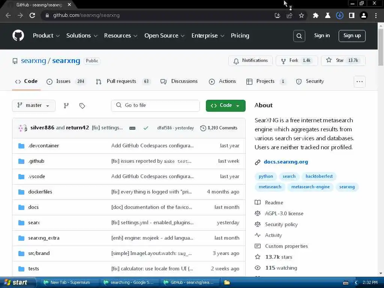Open the browser three-dot menu
The width and height of the screenshot is (384, 288).
[376, 15]
